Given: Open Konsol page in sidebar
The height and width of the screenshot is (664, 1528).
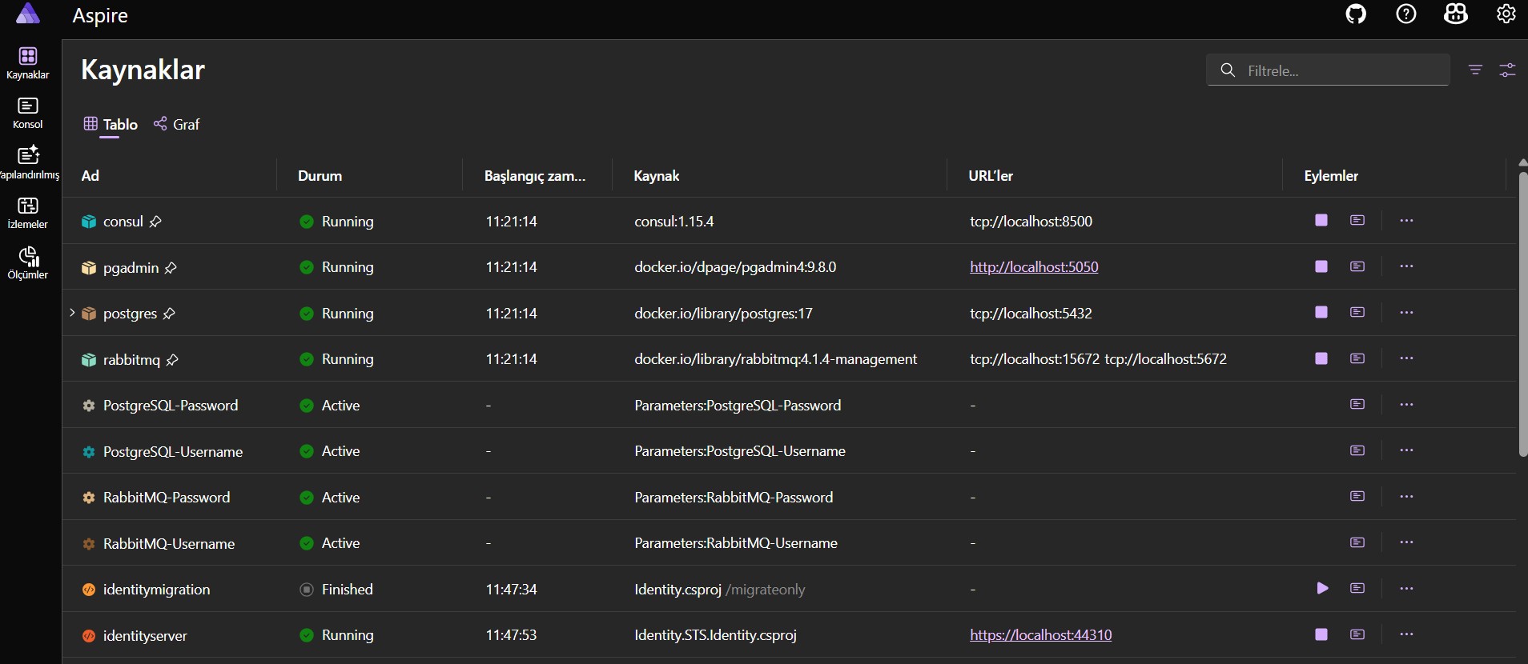Looking at the screenshot, I should coord(28,113).
